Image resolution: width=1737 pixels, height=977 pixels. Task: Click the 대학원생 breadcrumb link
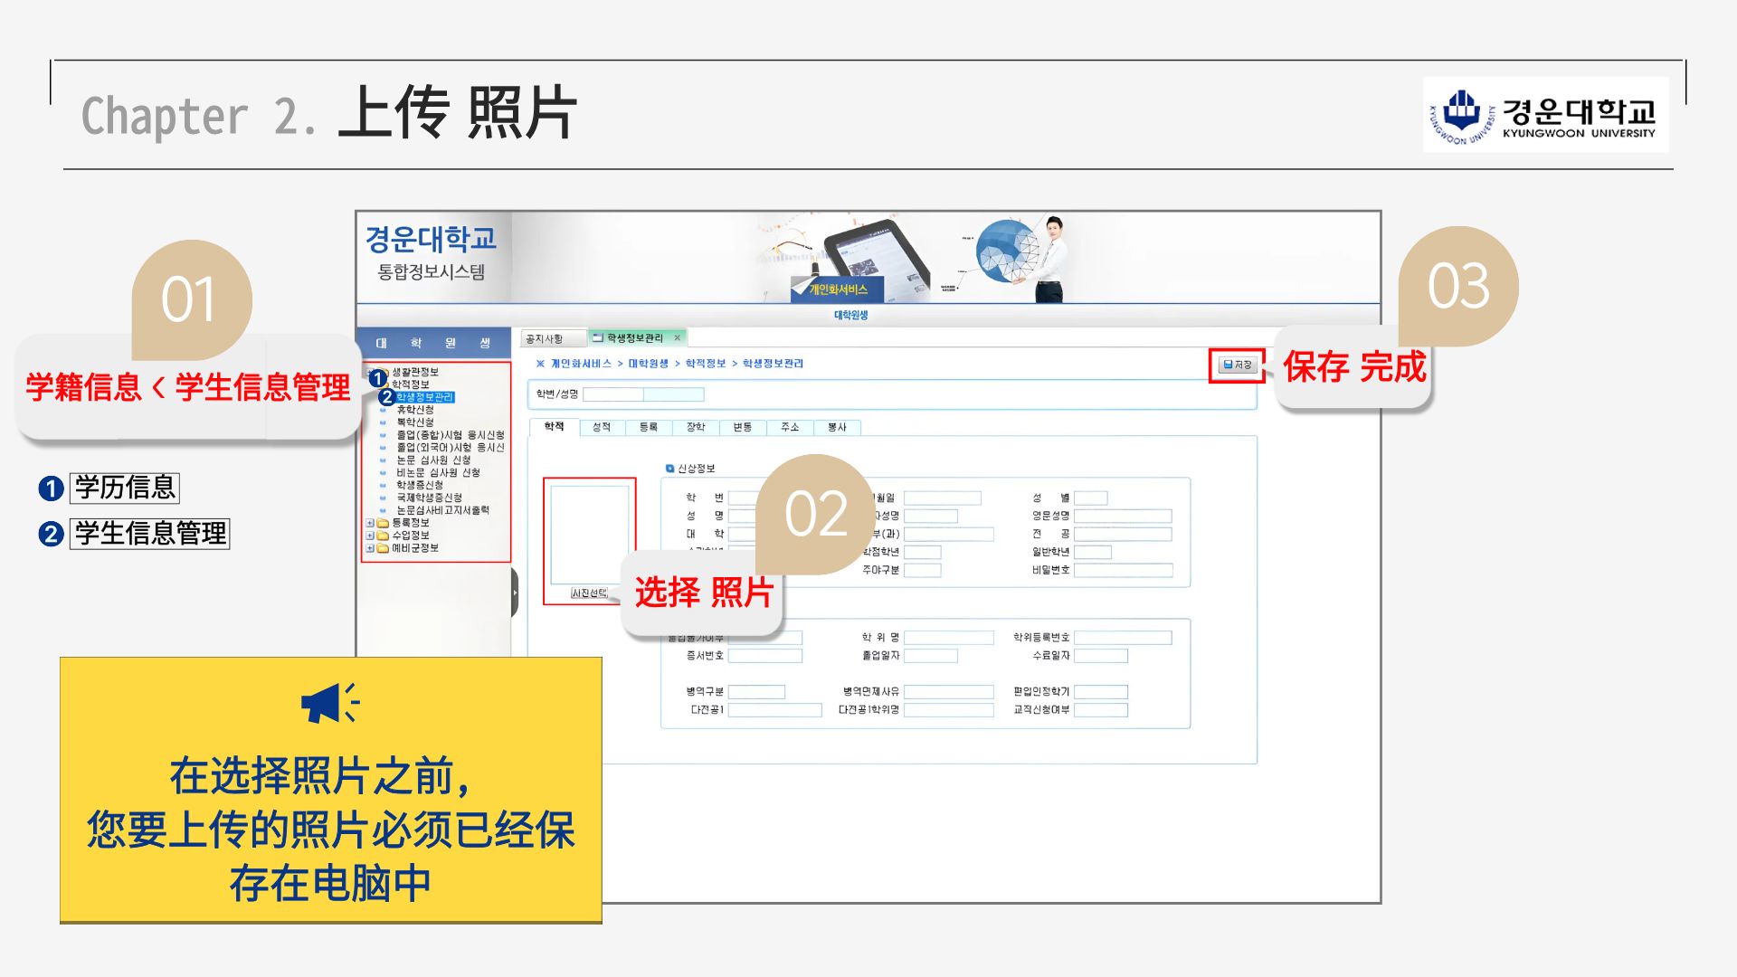(x=648, y=364)
